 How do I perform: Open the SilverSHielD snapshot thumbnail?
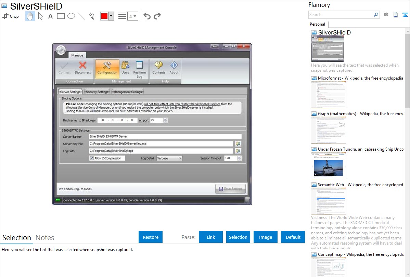pyautogui.click(x=328, y=48)
